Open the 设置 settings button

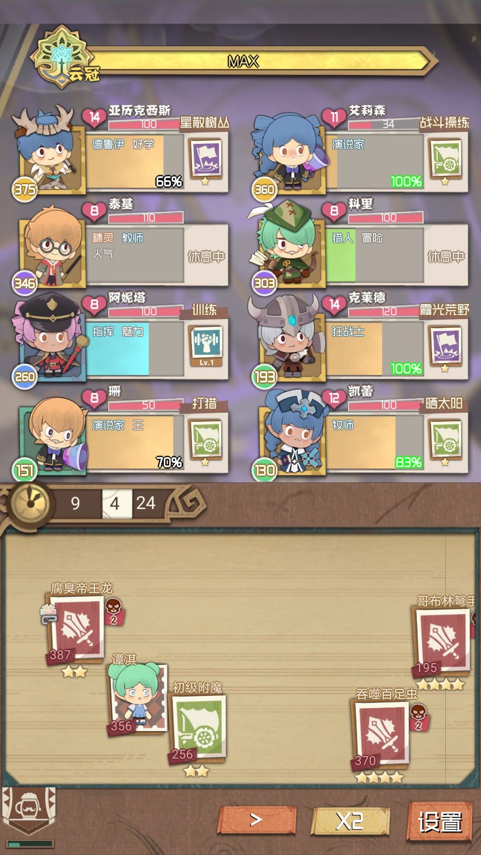coord(440,822)
